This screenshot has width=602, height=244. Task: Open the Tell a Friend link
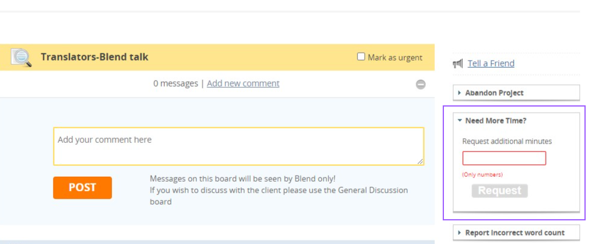pyautogui.click(x=491, y=64)
